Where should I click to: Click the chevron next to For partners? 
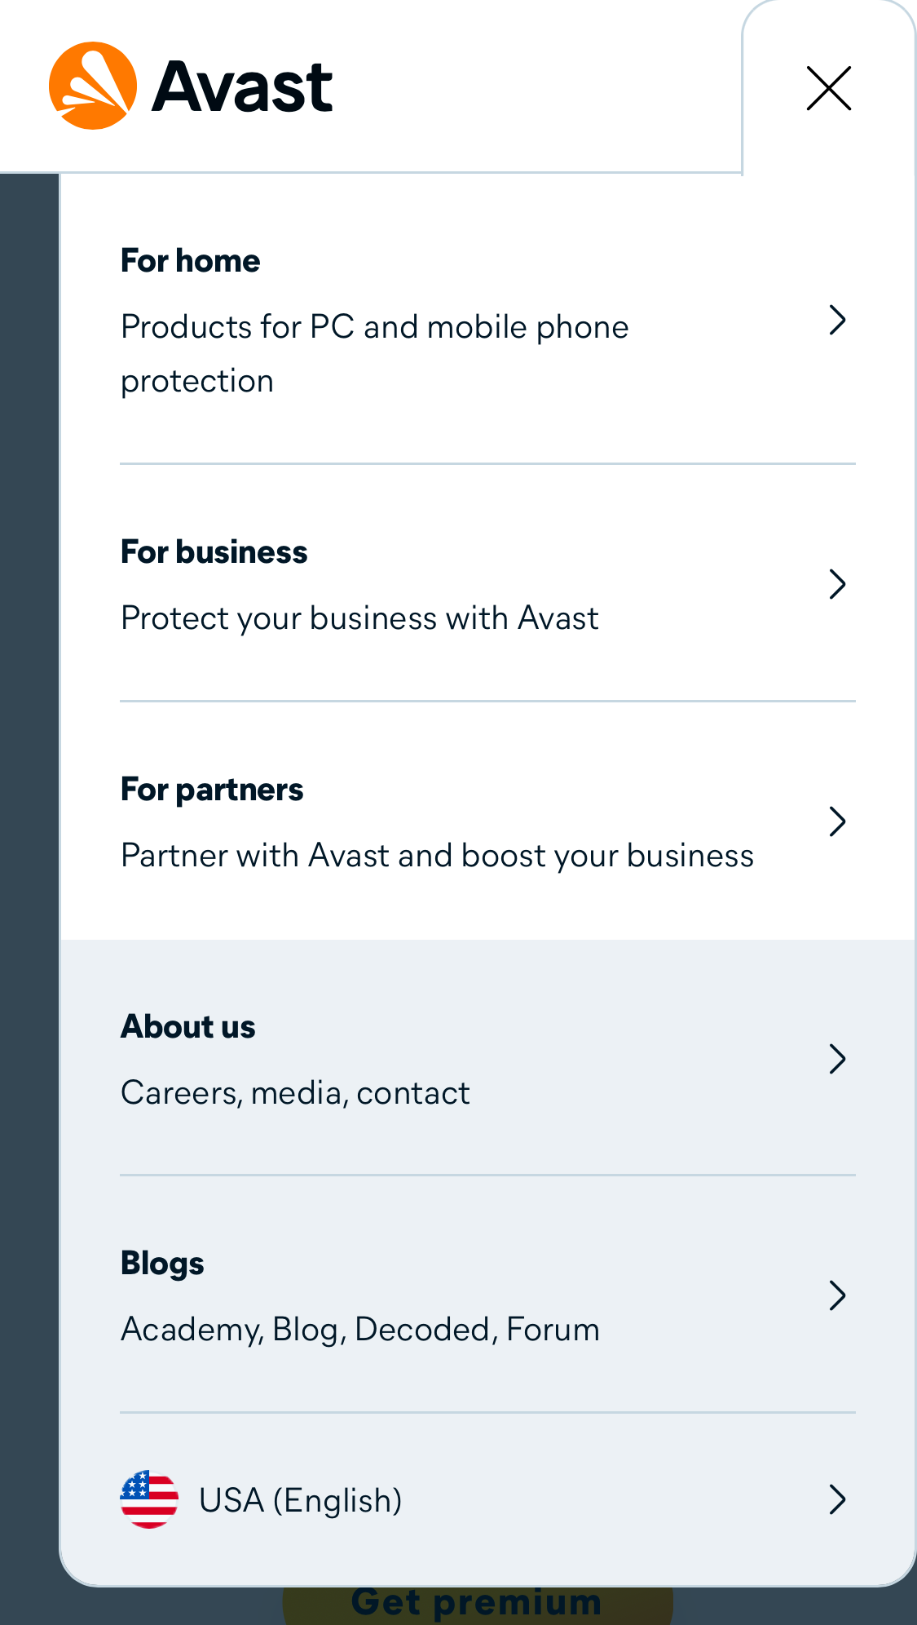(838, 821)
